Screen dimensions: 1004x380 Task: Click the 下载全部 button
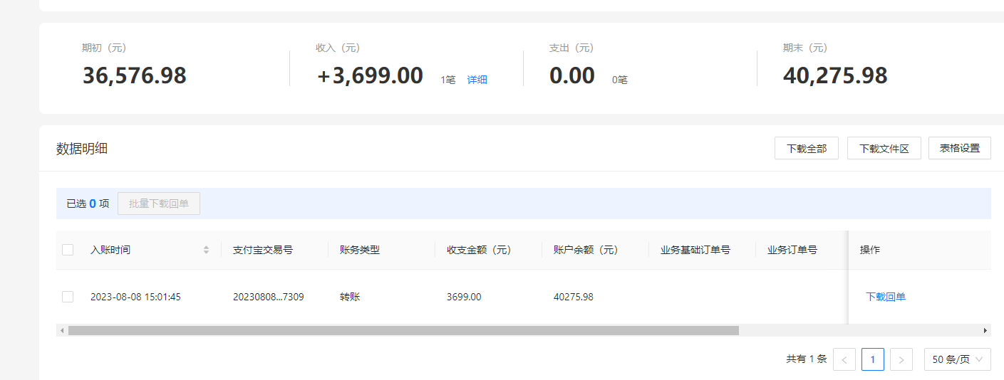click(x=807, y=149)
